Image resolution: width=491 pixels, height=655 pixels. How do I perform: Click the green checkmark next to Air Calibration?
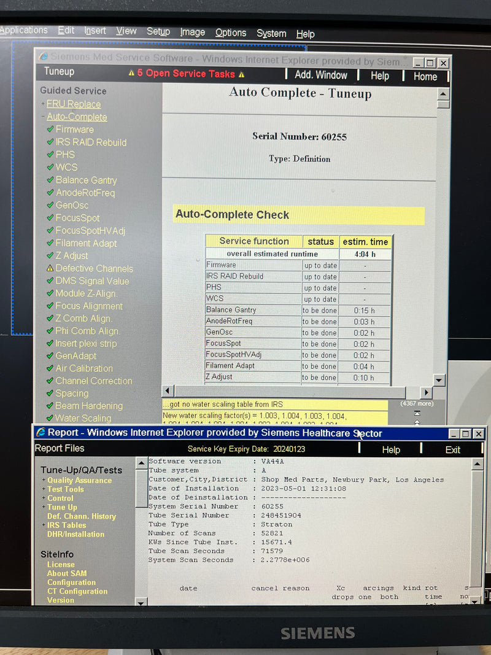[50, 368]
